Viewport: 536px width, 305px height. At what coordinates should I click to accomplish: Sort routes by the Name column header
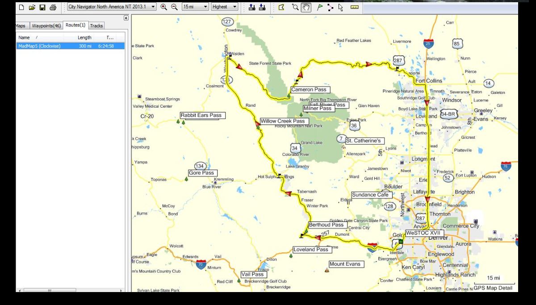[24, 38]
